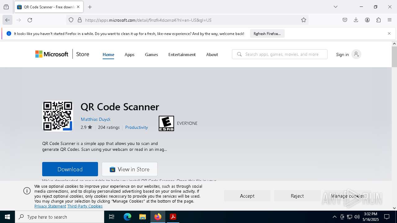Screen dimensions: 397x223
Task: Click the QR Code Scanner app thumbnail
Action: pyautogui.click(x=58, y=116)
